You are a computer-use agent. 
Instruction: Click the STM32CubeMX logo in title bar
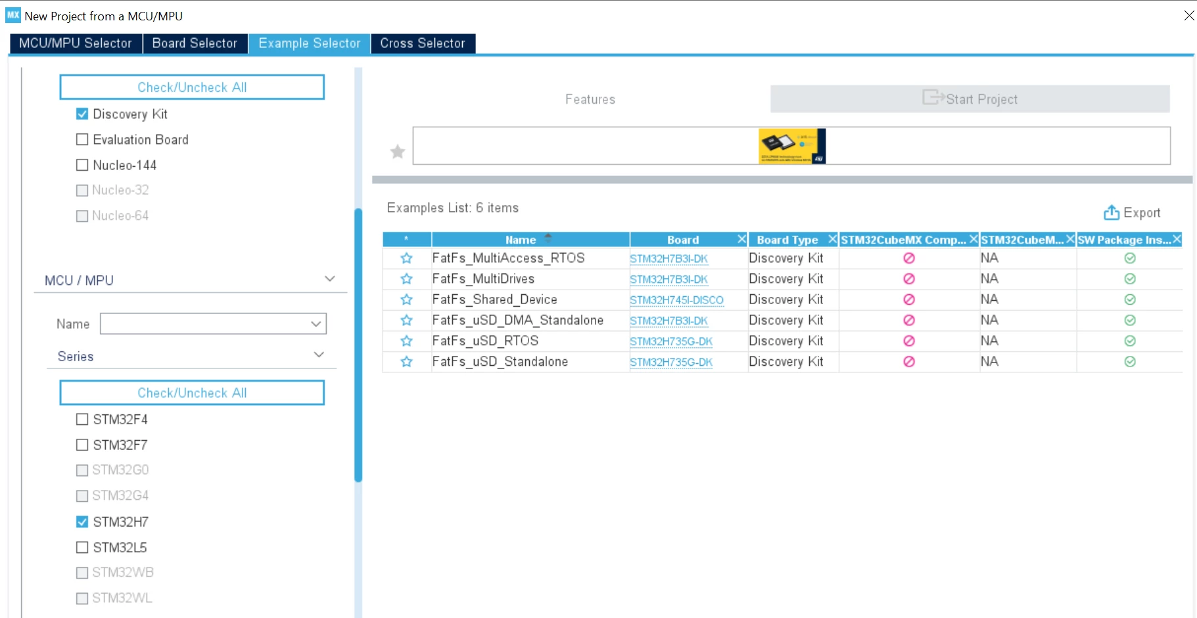(13, 15)
